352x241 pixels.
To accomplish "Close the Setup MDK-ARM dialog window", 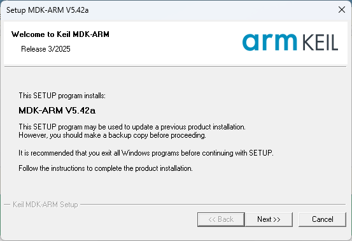I will point(342,10).
